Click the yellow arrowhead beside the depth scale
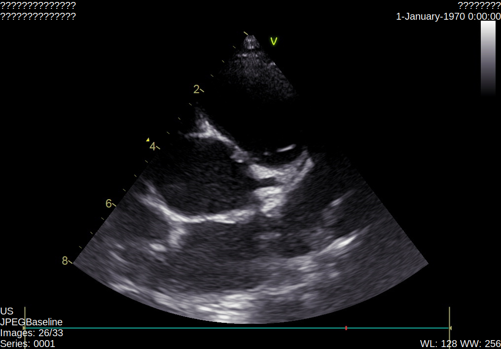Screen dimensions: 501x349 149,140
